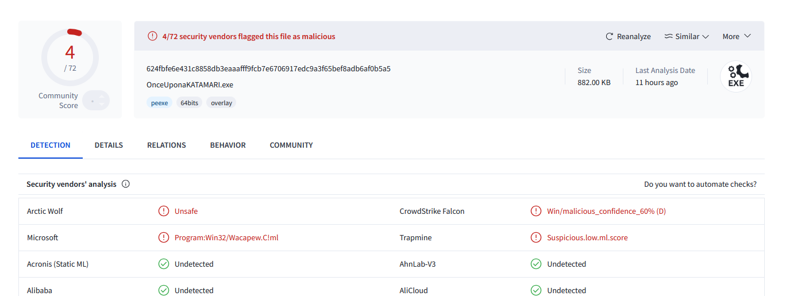Click the Reanalyze button label
Image resolution: width=786 pixels, height=296 pixels.
(x=634, y=36)
